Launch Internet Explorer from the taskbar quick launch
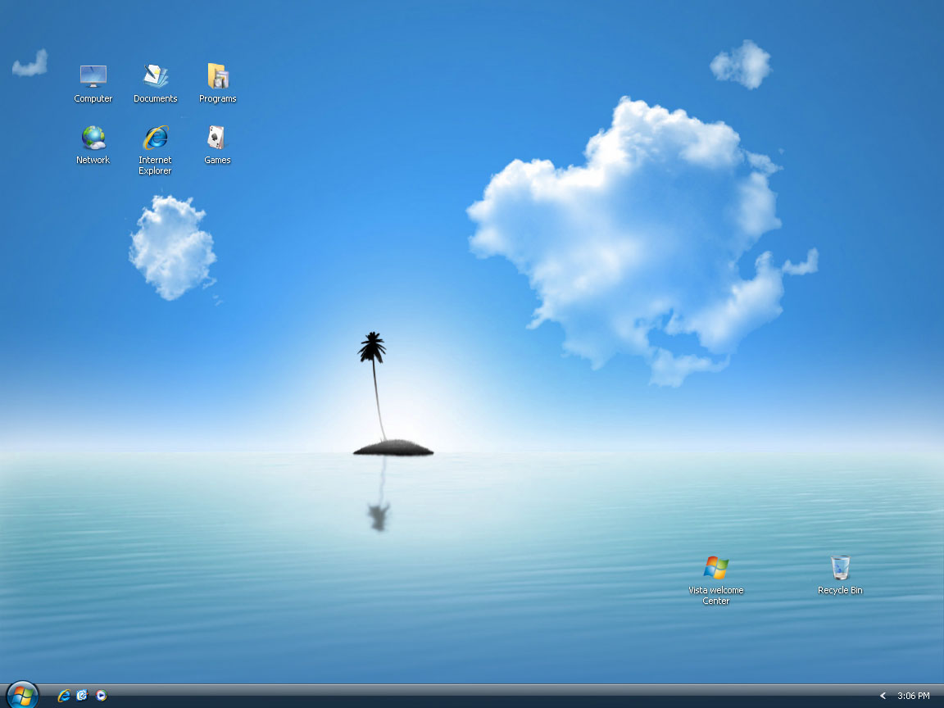944x708 pixels. 64,696
